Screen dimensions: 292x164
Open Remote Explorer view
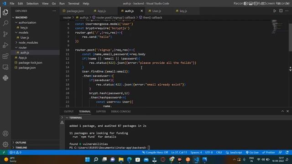pyautogui.click(x=5, y=67)
